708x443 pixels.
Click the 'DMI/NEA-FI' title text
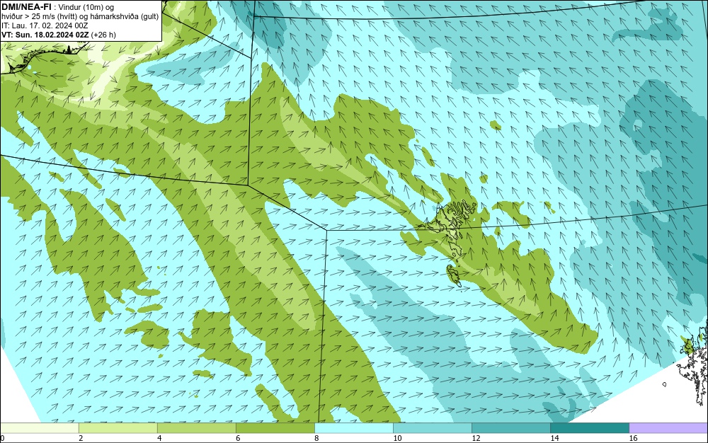tap(26, 6)
